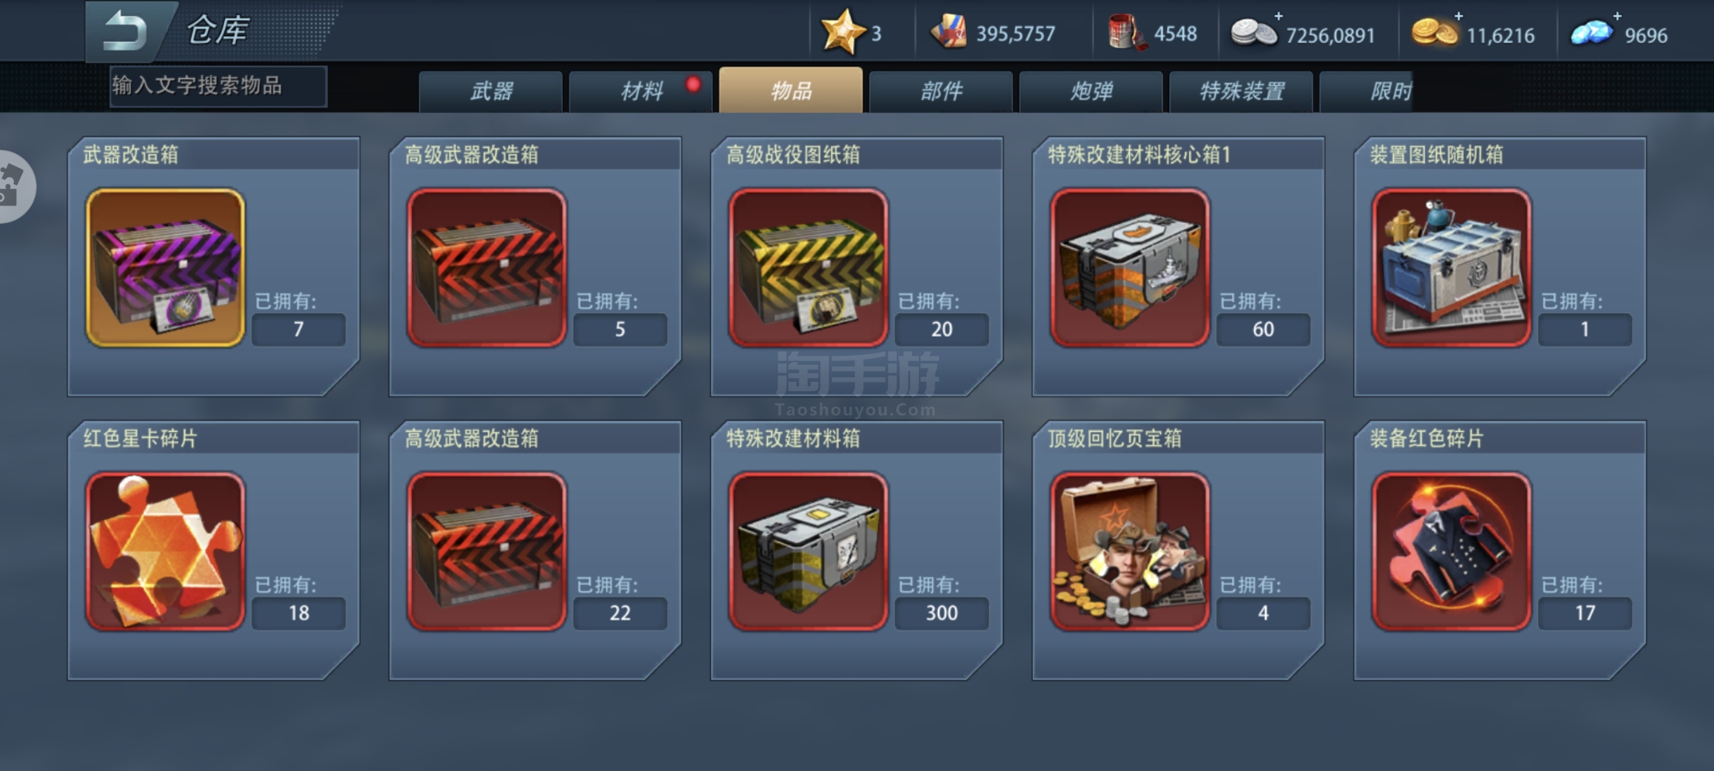
Task: Open the yellow 高级战役图纸箱 crate icon
Action: [x=808, y=267]
